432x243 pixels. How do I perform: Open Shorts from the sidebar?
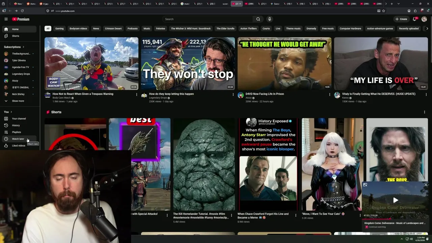(x=19, y=36)
